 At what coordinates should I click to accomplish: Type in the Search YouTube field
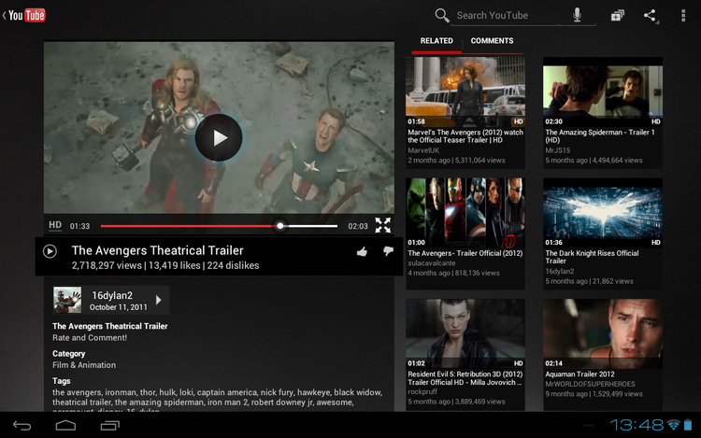click(x=509, y=15)
